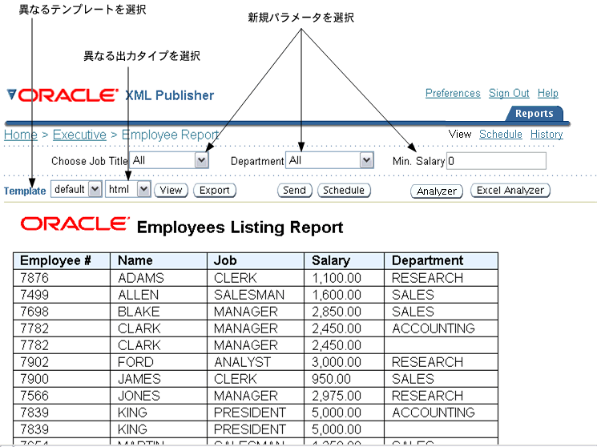The image size is (597, 447).
Task: Click the 2,975.00 salary cell
Action: click(345, 396)
